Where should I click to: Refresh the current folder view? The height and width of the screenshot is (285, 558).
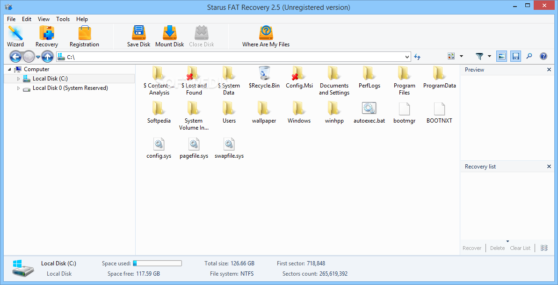tap(417, 57)
